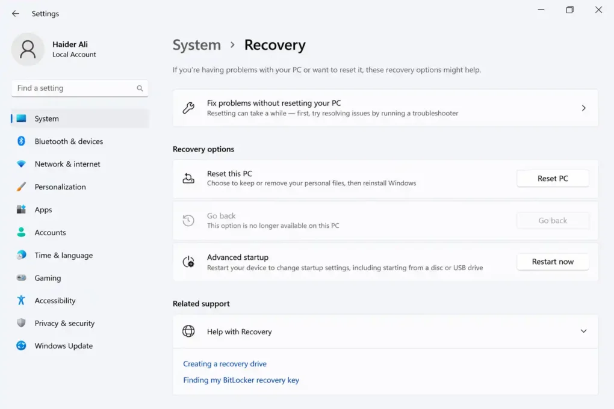The image size is (614, 409).
Task: Click the Personalization paintbrush icon
Action: (22, 186)
